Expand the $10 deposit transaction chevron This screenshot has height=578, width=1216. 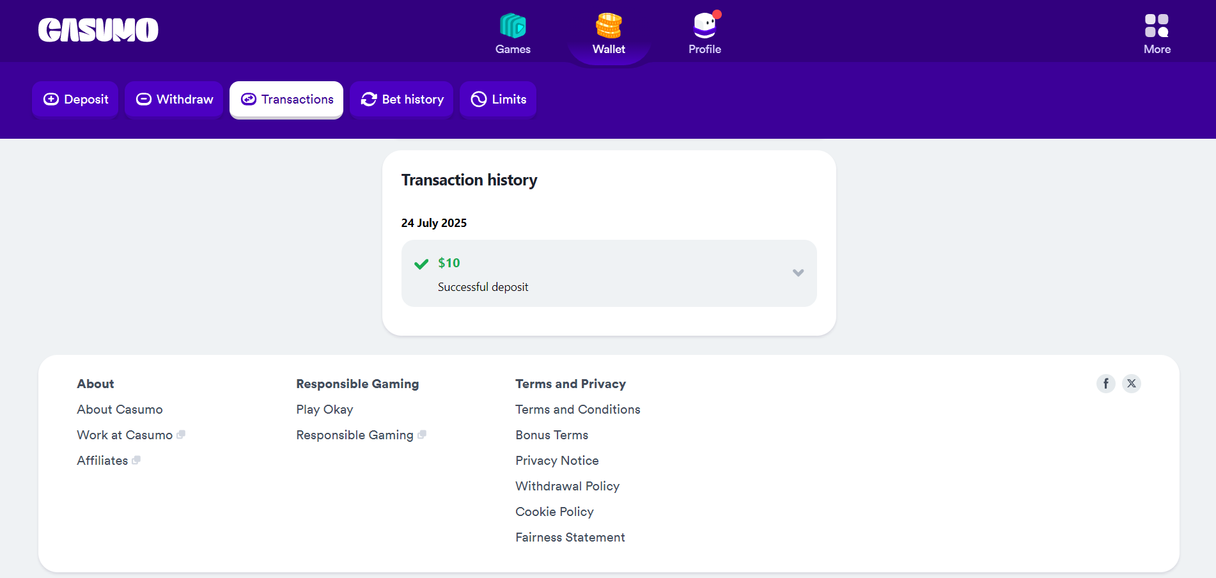tap(798, 273)
